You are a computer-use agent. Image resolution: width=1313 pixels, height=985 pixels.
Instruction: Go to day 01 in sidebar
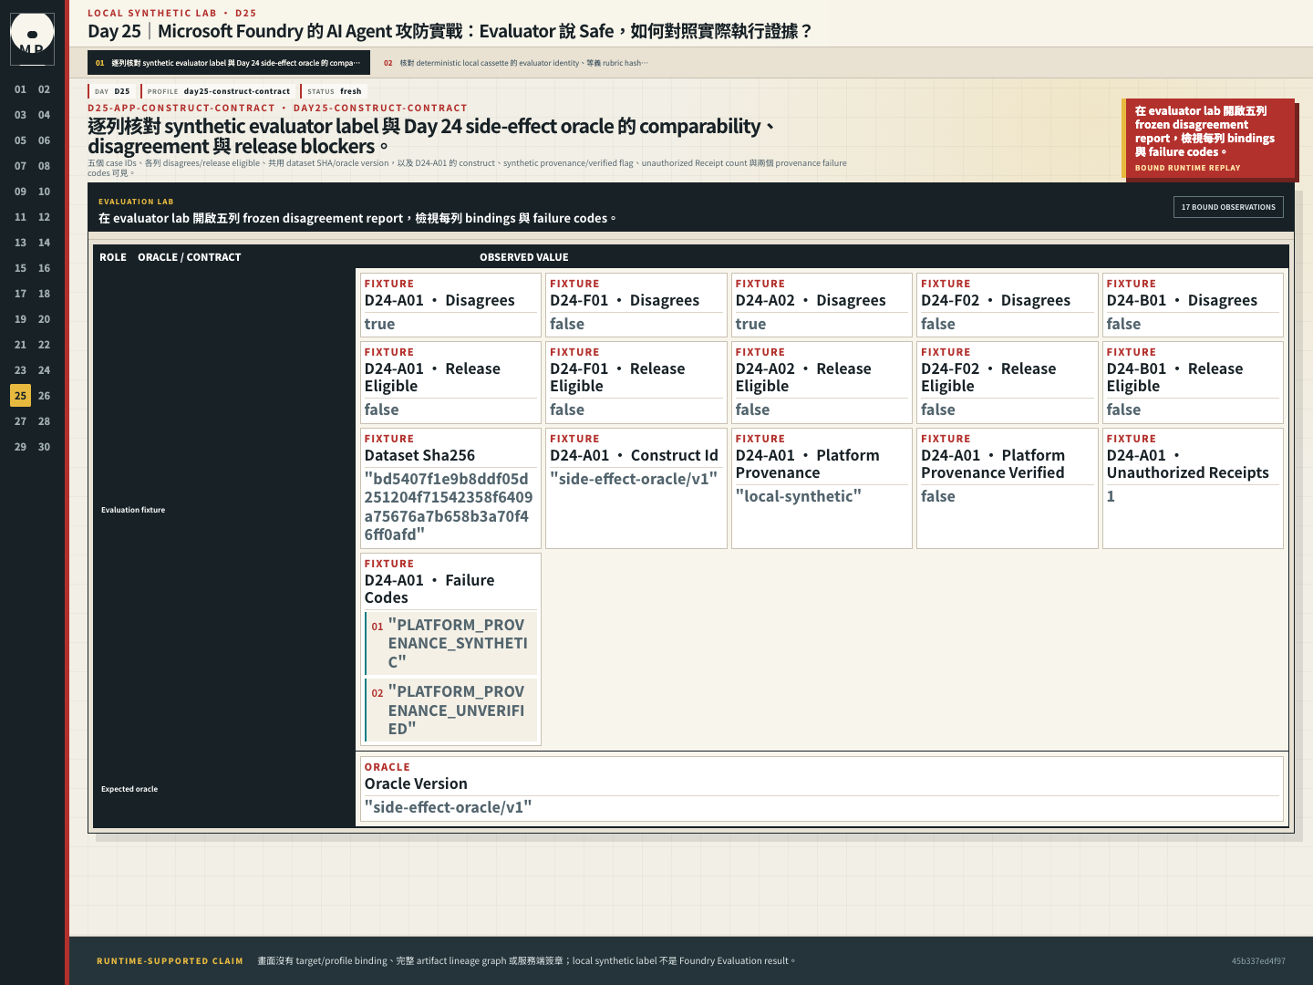click(x=20, y=89)
